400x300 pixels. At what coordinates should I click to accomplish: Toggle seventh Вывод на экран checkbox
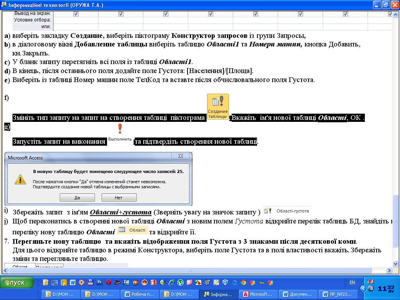click(345, 14)
